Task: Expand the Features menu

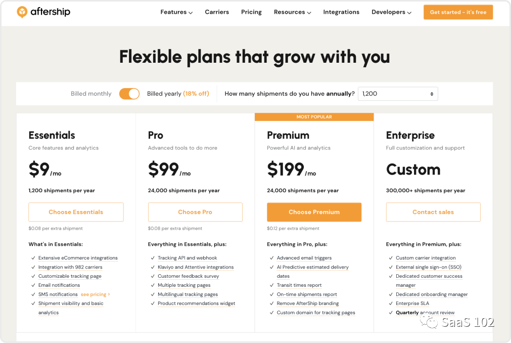Action: tap(176, 12)
